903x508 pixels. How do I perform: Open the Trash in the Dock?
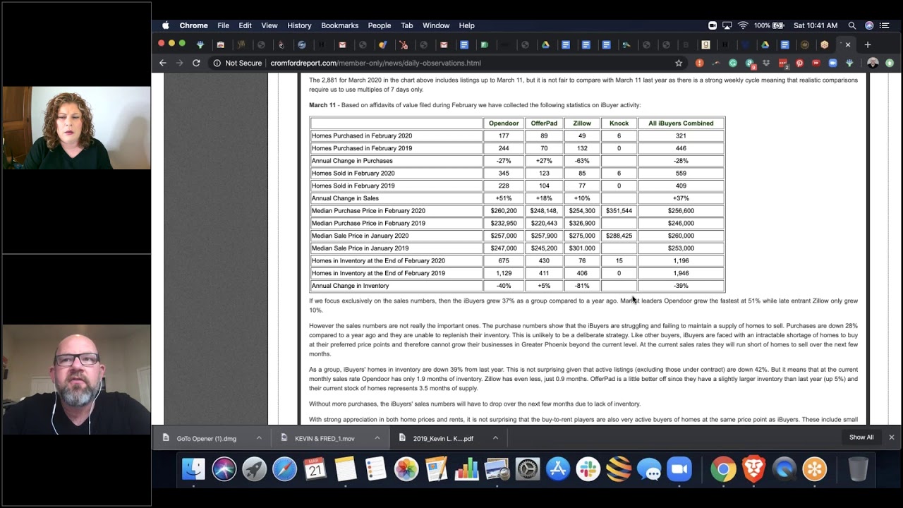(x=858, y=469)
